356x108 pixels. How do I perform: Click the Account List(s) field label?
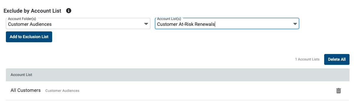(x=169, y=19)
